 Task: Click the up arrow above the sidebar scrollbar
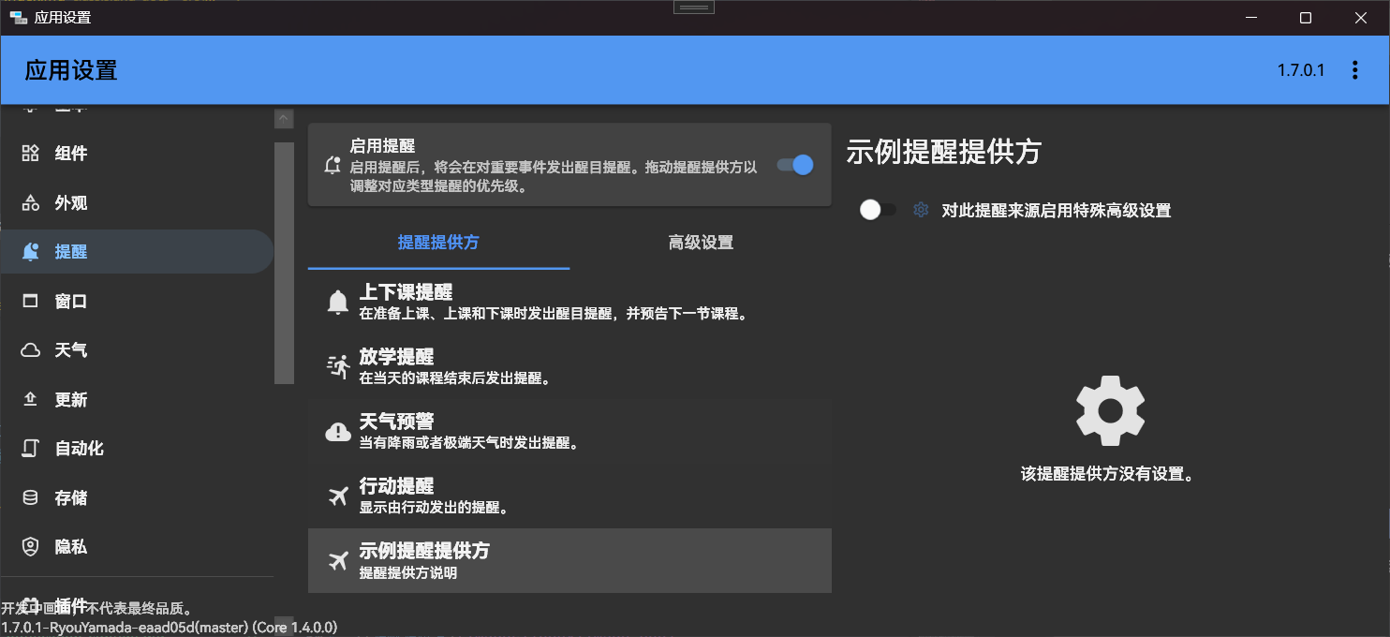pyautogui.click(x=283, y=118)
